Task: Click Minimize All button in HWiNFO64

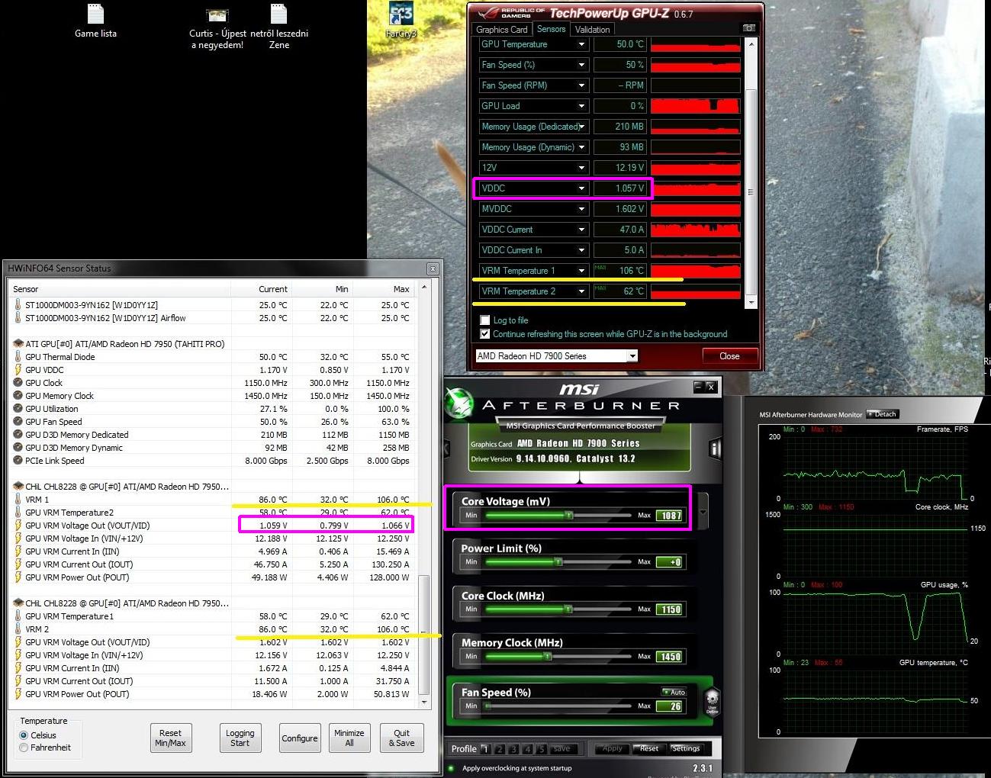Action: (349, 738)
